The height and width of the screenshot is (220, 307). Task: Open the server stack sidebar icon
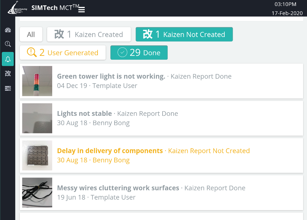click(x=8, y=88)
